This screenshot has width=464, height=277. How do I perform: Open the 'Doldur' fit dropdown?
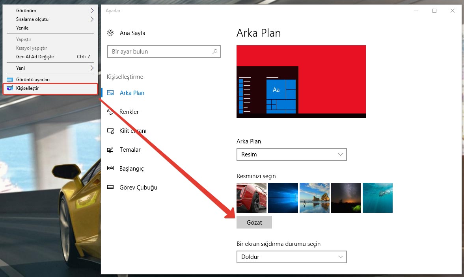click(291, 257)
